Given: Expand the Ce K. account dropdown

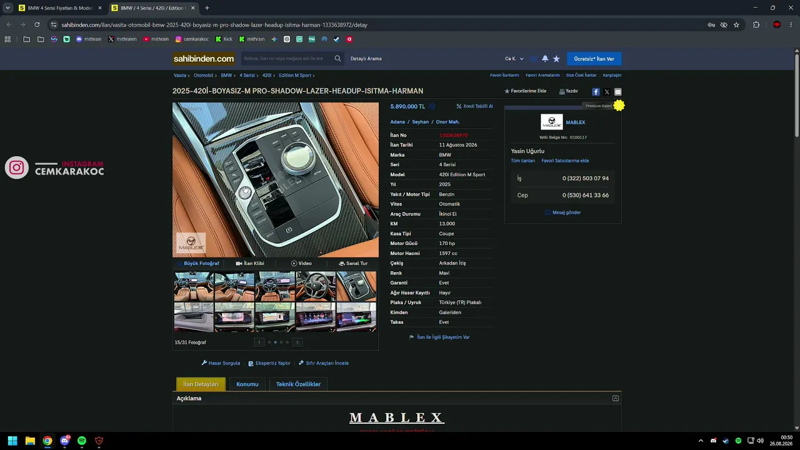Looking at the screenshot, I should (514, 59).
